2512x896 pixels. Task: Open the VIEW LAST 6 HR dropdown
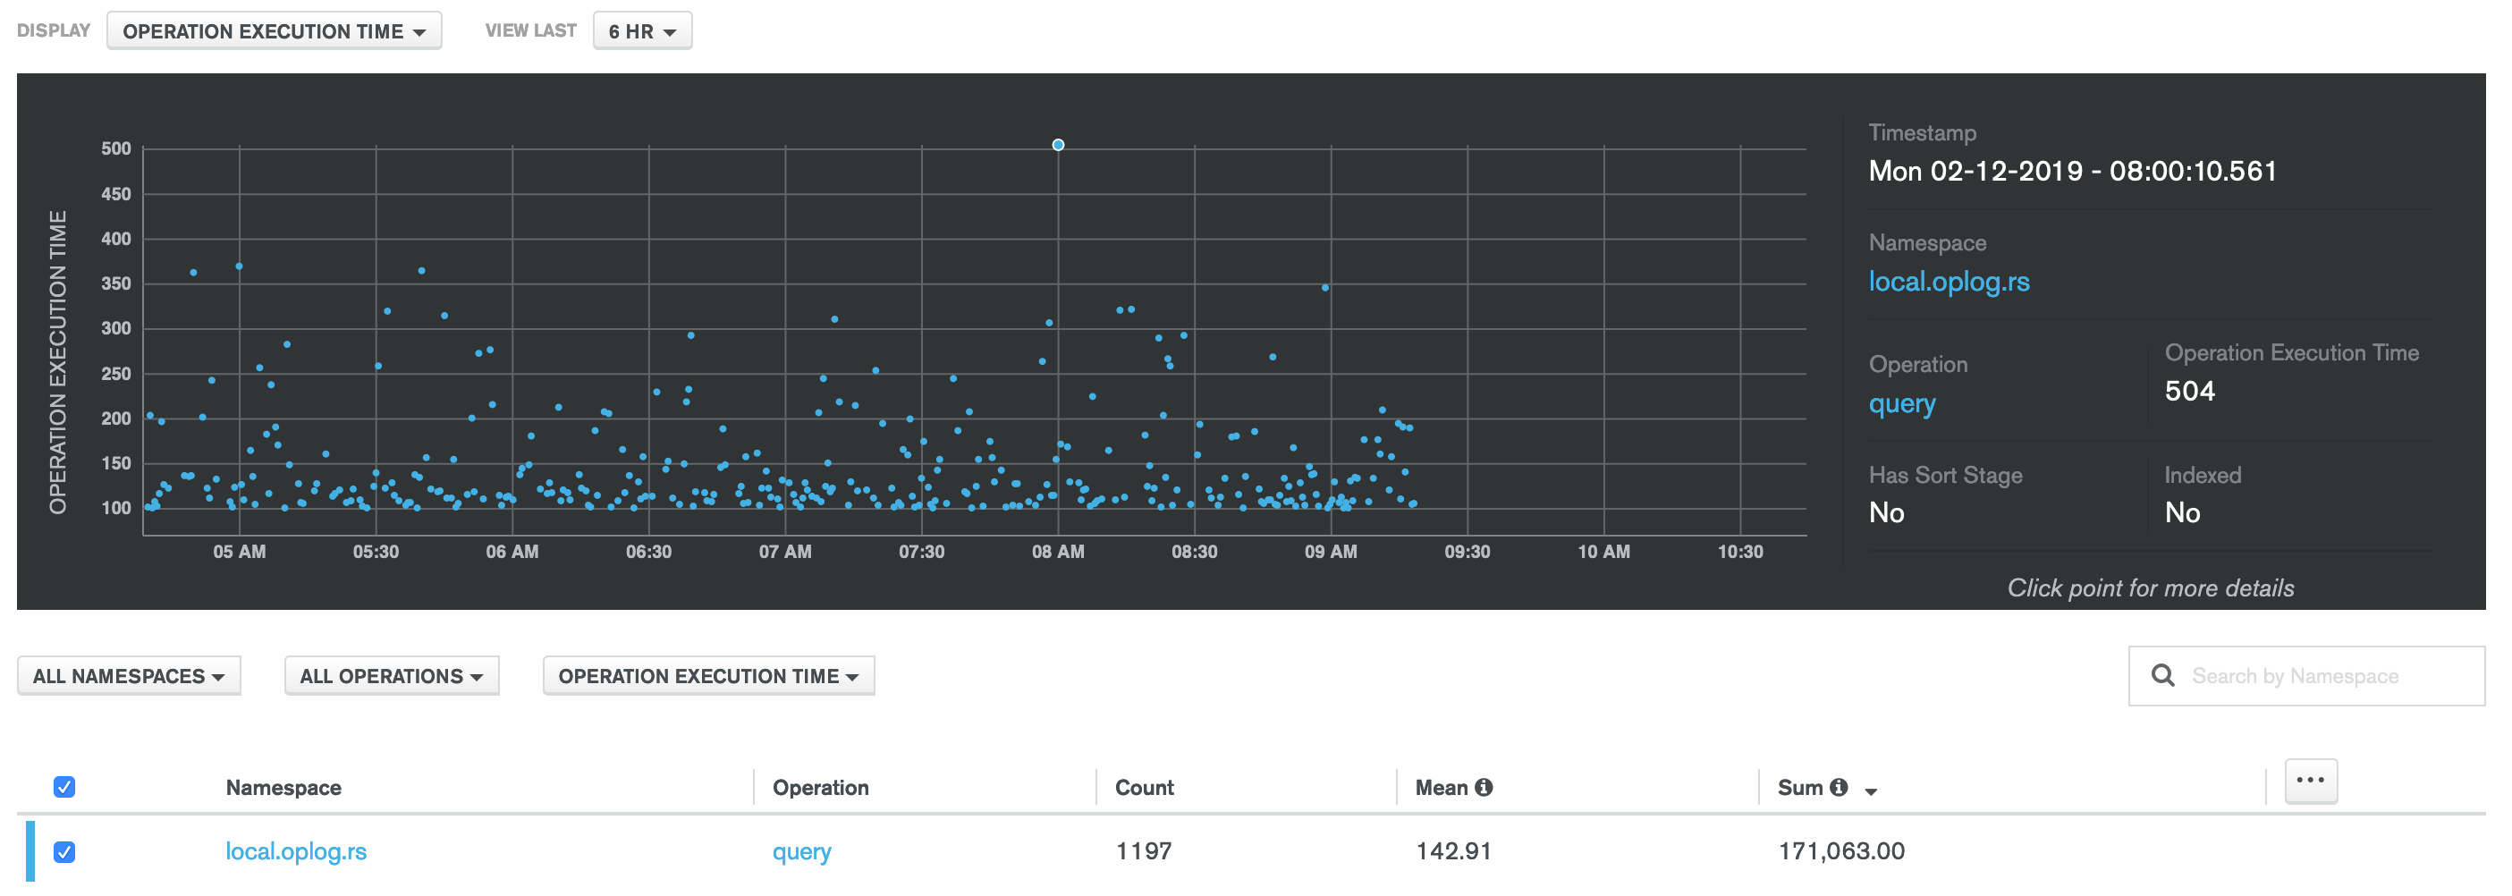point(642,30)
